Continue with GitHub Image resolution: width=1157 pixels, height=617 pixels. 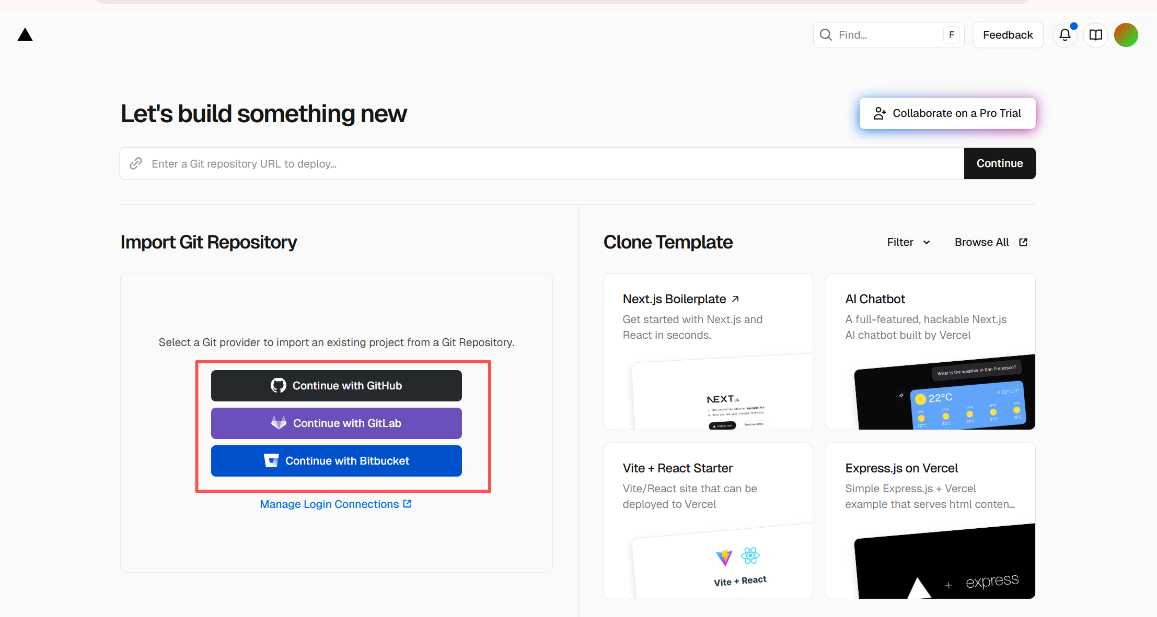pos(336,386)
